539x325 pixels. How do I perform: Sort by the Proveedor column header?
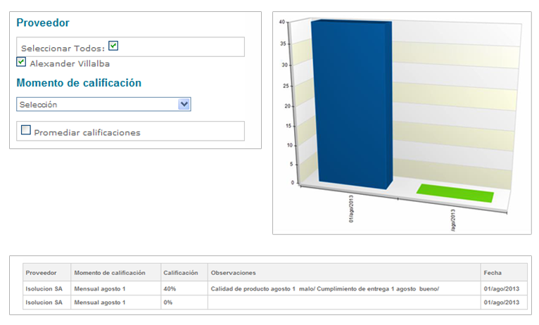[x=41, y=272]
